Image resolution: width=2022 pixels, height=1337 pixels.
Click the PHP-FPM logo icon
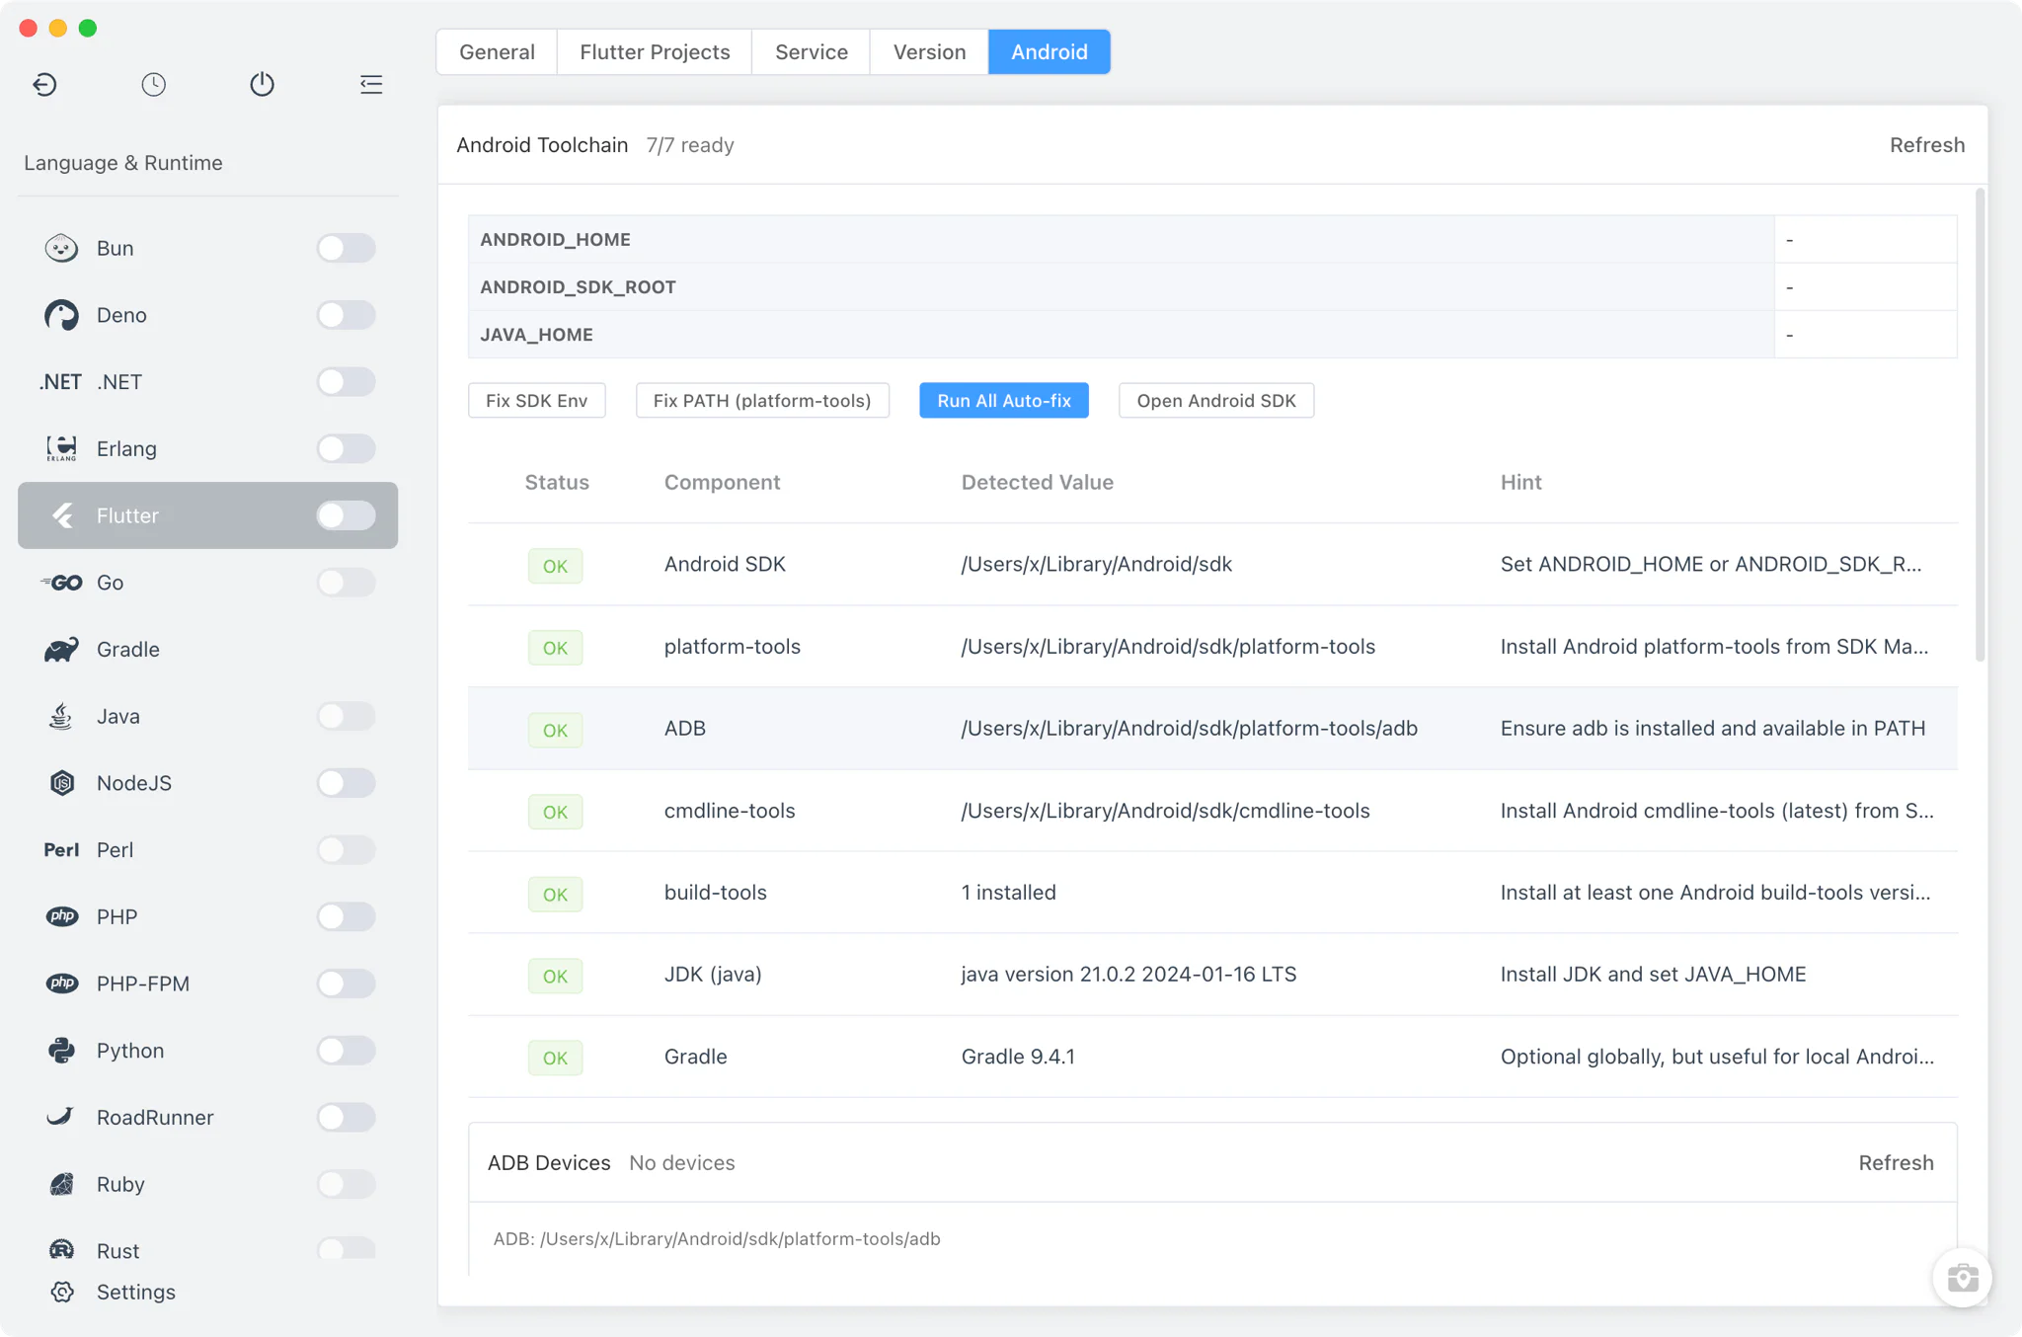61,983
